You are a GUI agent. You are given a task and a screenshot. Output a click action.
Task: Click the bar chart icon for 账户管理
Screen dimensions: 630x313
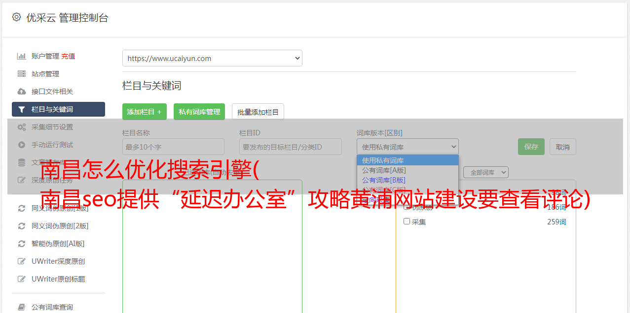tap(21, 56)
